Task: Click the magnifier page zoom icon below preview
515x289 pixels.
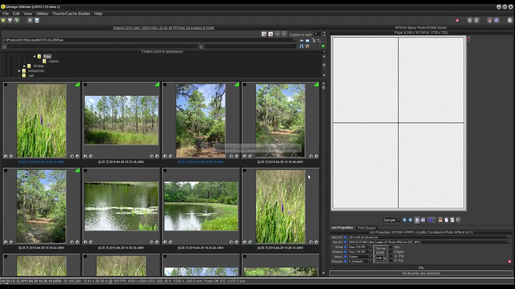Action: 452,220
